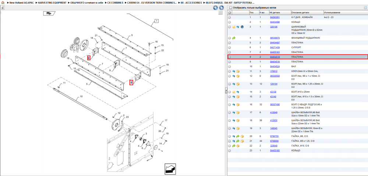Click green arrow for part 86548970

234,38
